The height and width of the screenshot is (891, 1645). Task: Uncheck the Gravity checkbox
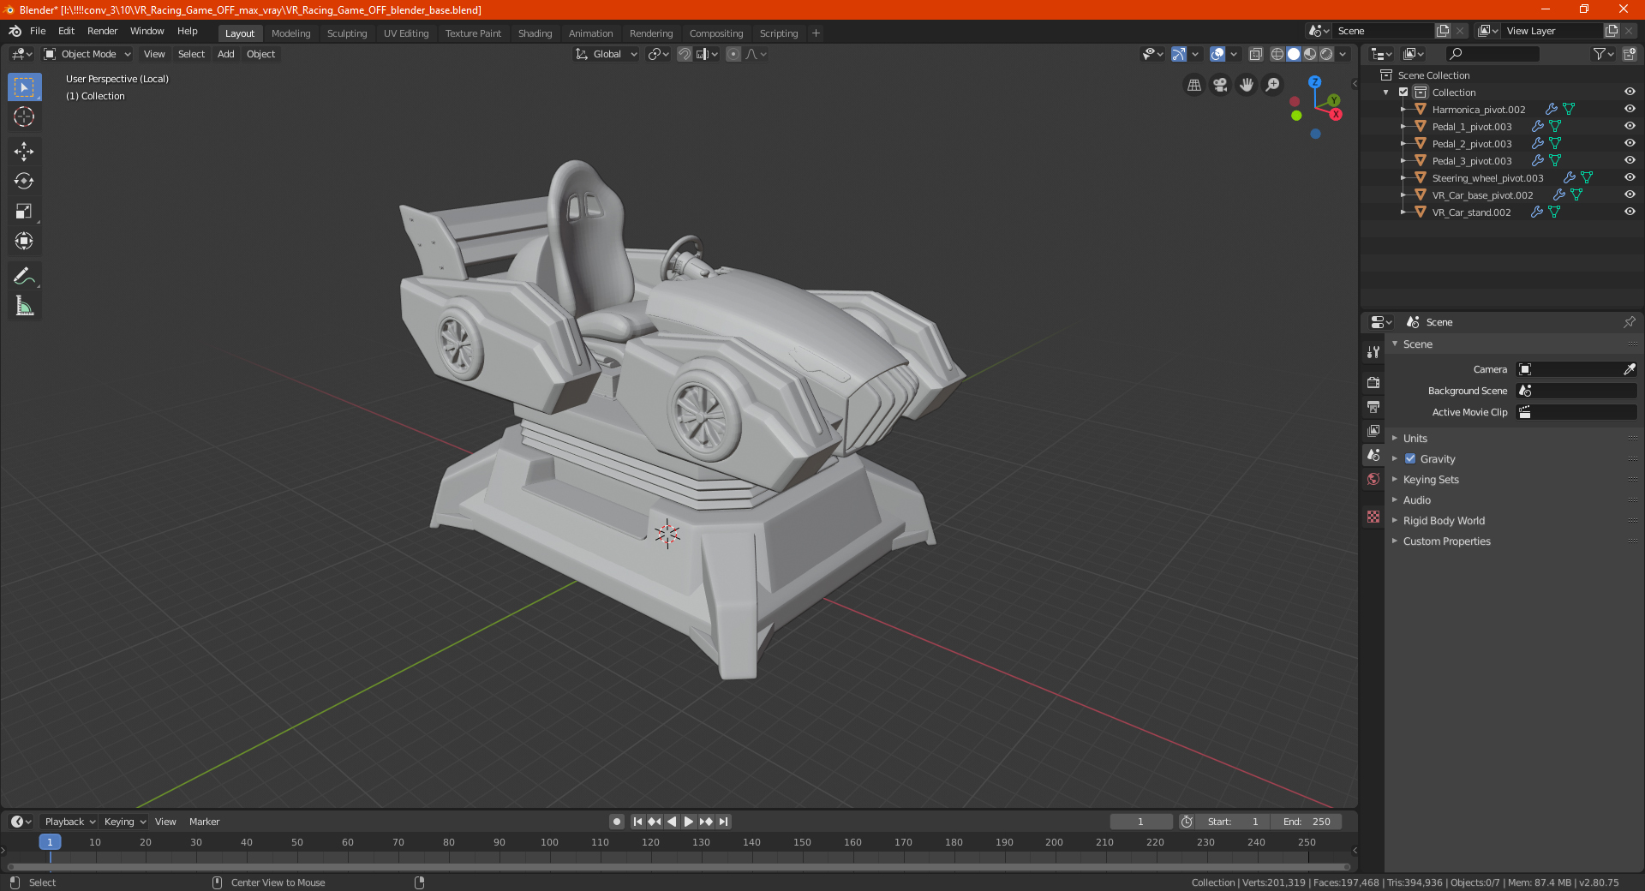click(x=1410, y=458)
